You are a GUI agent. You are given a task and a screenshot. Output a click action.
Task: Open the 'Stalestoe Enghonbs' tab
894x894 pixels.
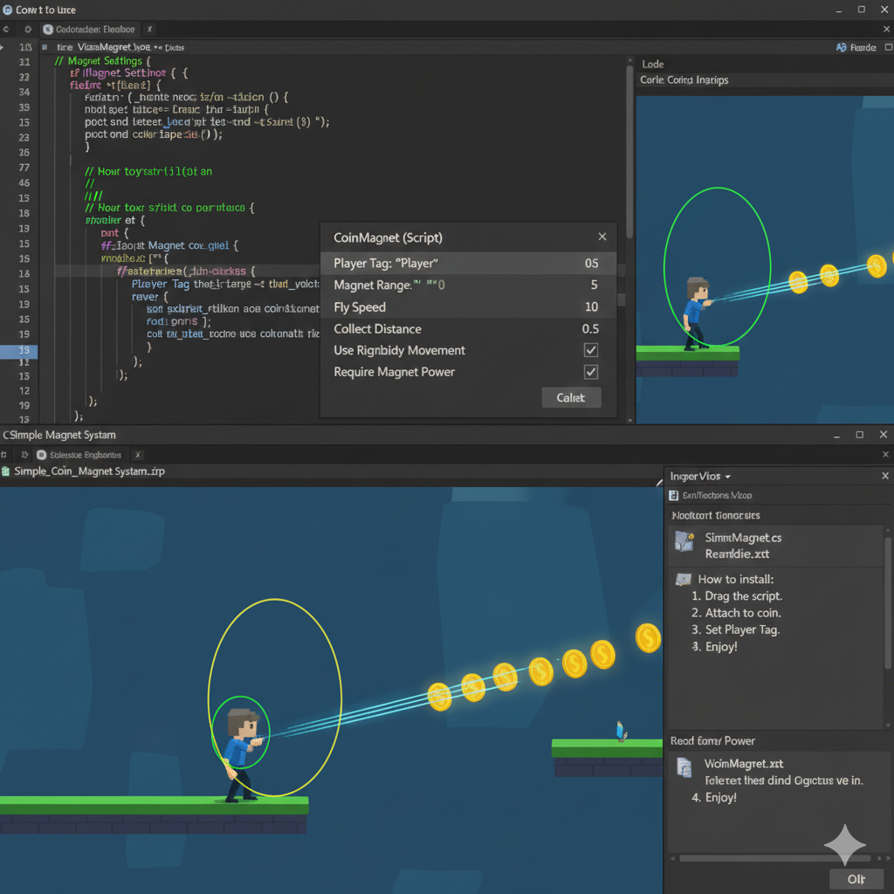point(86,455)
